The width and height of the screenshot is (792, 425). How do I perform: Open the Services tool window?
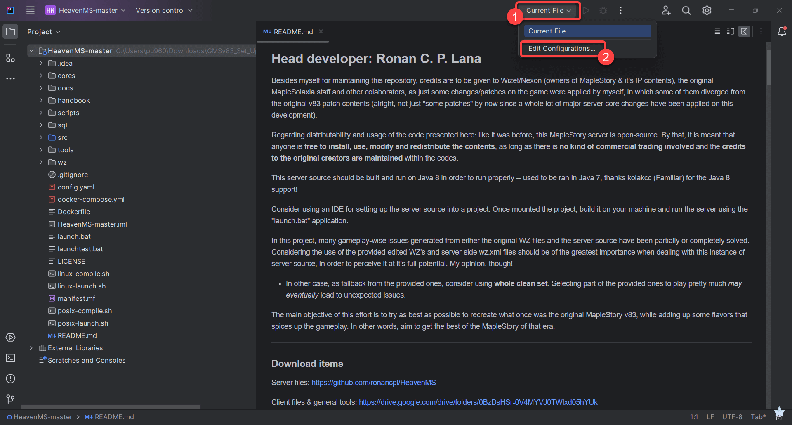pyautogui.click(x=10, y=338)
